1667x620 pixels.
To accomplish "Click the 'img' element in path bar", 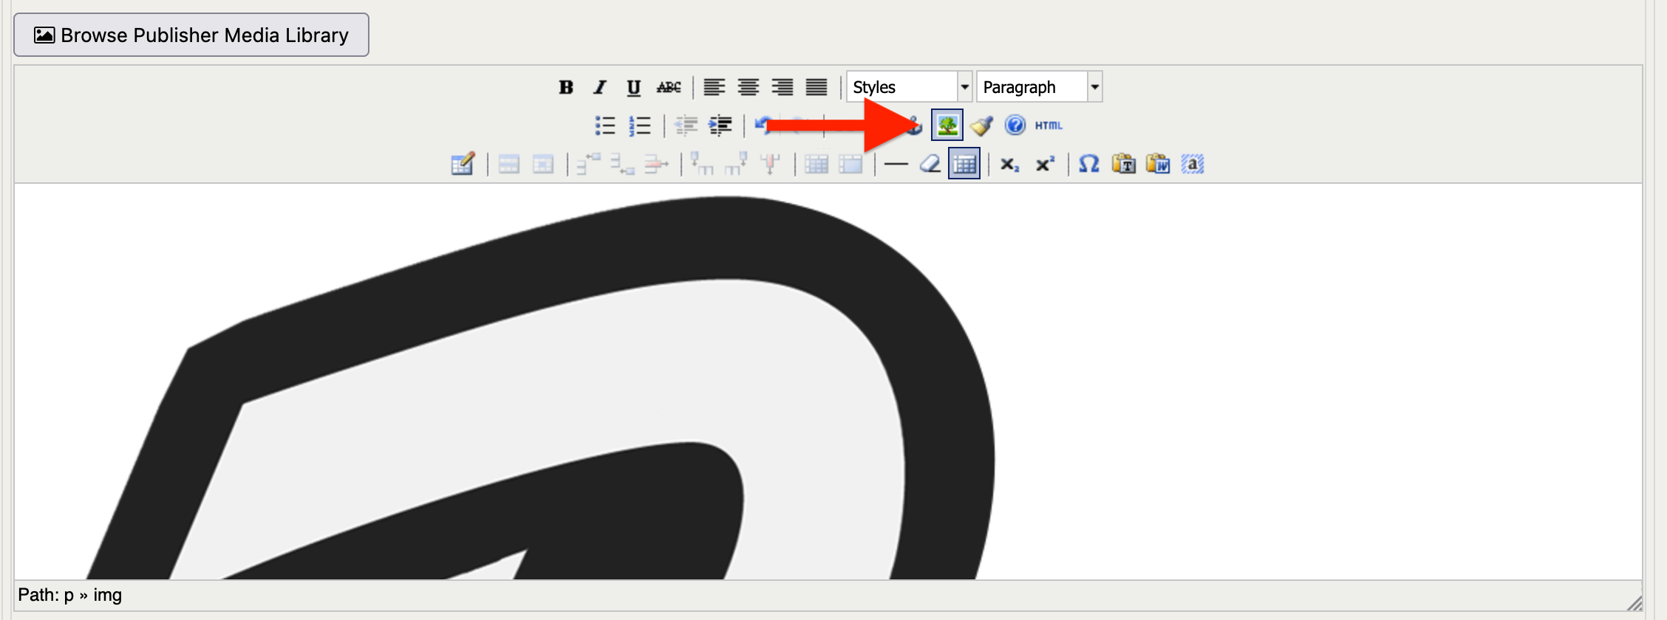I will [x=107, y=595].
